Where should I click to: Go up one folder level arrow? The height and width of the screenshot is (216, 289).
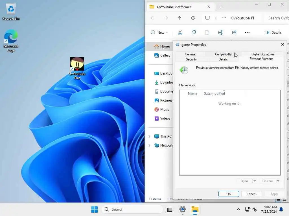179,18
